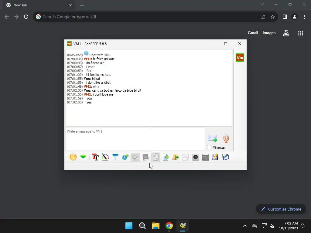Open the tab search chevron in Chrome
This screenshot has width=311, height=233.
coord(262,4)
